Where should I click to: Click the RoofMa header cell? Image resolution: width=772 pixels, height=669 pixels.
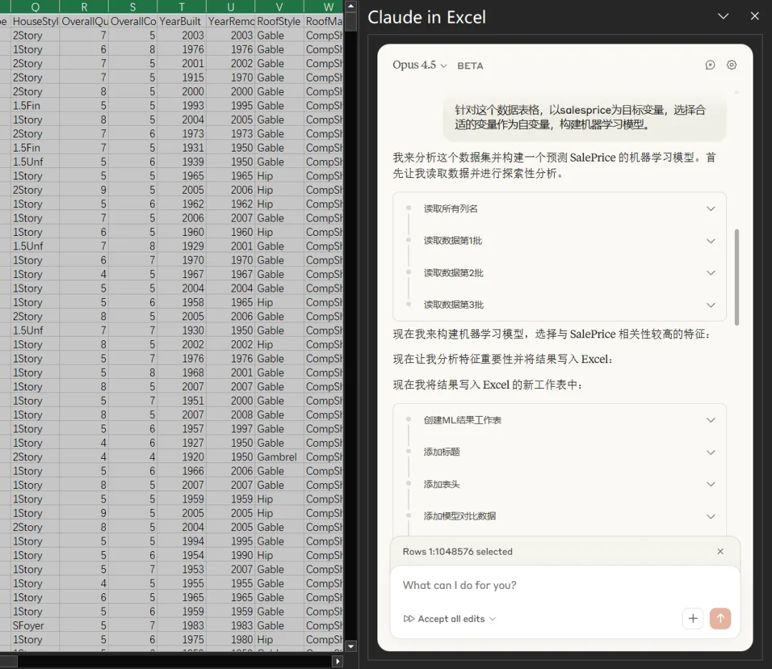pyautogui.click(x=324, y=21)
